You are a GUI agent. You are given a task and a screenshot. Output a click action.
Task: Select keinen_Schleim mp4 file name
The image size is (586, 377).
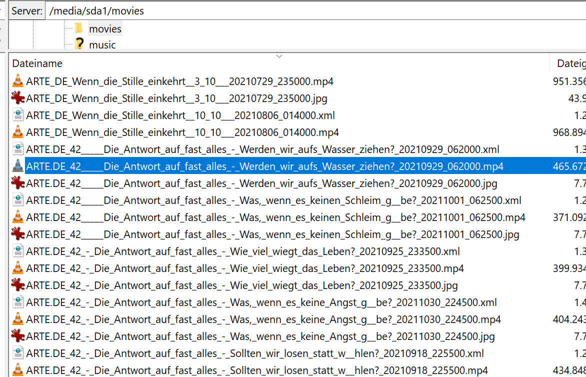pos(275,217)
